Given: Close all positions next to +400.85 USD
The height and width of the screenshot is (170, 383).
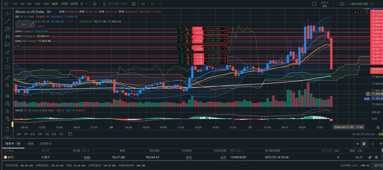Looking at the screenshot, I should pyautogui.click(x=372, y=4).
